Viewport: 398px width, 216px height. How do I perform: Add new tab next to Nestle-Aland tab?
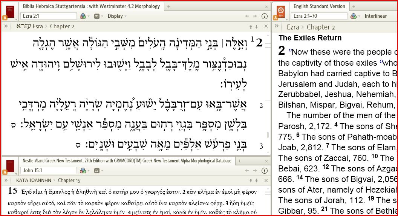click(x=239, y=161)
